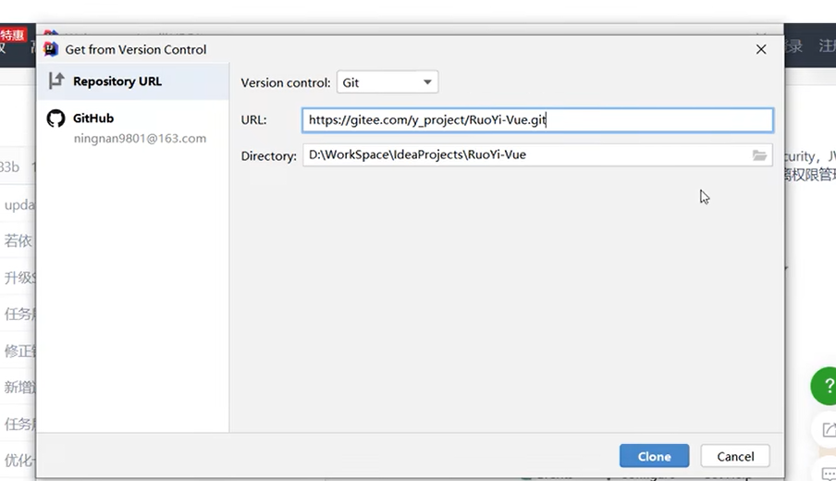Click the IntelliJ icon in dialog title
This screenshot has height=481, width=836.
click(x=51, y=49)
